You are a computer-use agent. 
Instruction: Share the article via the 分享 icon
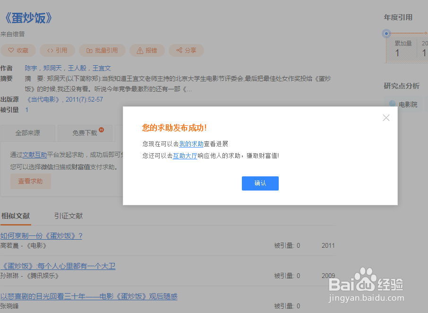[179, 50]
